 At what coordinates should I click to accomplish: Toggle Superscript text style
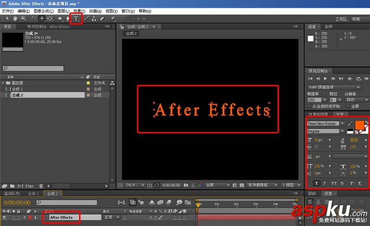(x=351, y=183)
